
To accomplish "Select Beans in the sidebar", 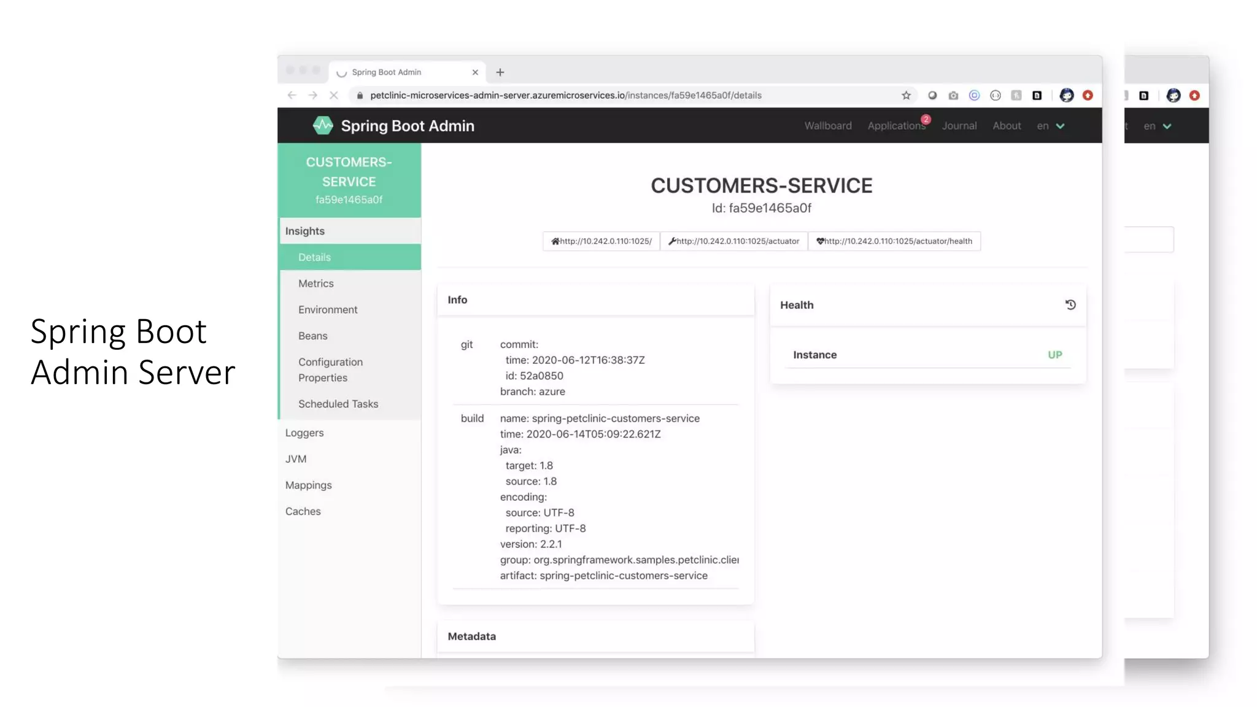I will pos(350,336).
